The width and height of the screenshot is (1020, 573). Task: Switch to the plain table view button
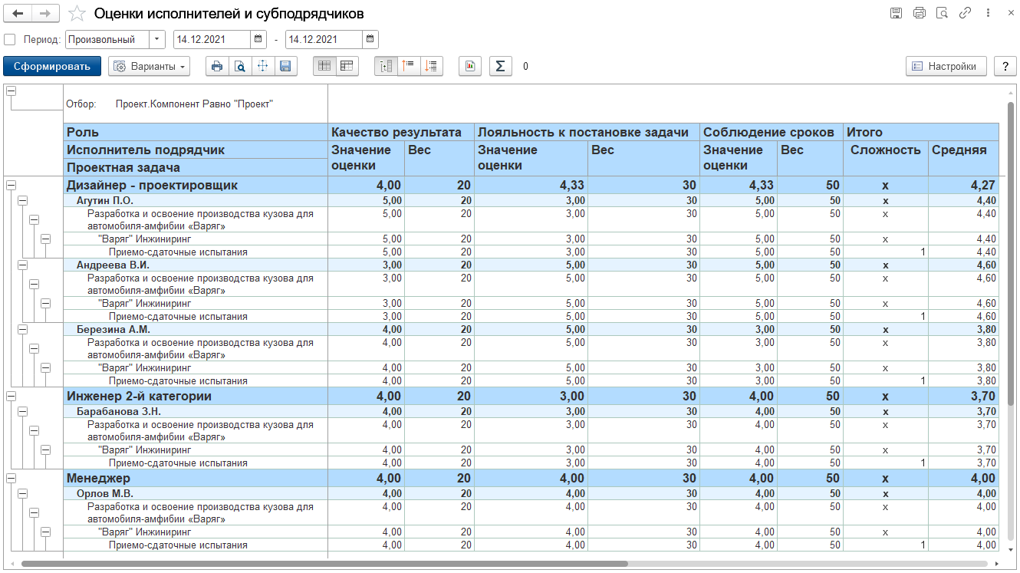324,66
